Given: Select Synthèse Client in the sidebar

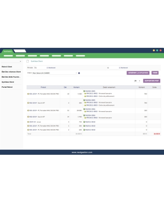Looking at the screenshot, I should pos(8,82).
